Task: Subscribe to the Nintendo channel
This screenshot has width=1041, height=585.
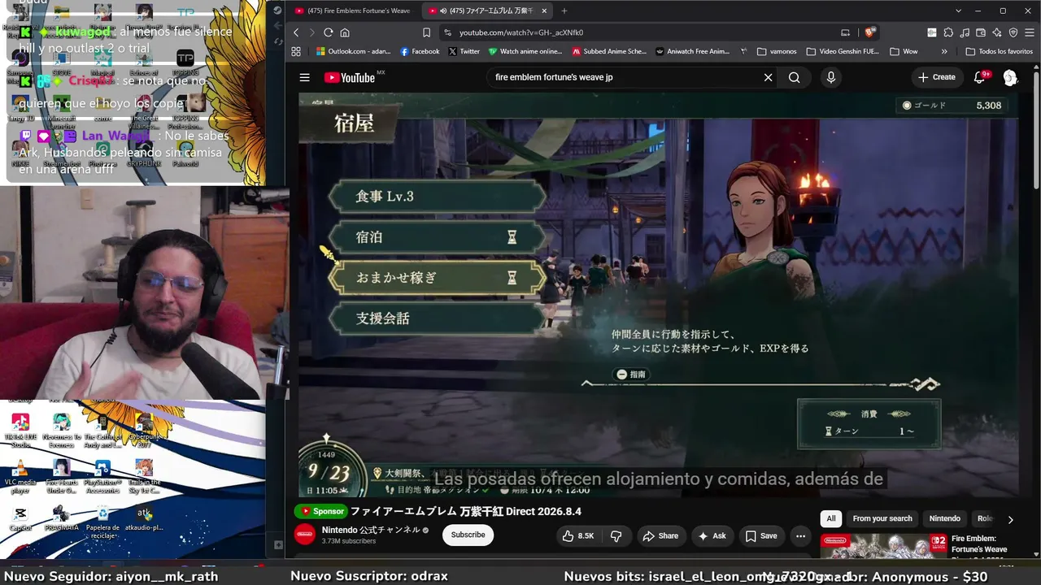Action: [x=468, y=535]
